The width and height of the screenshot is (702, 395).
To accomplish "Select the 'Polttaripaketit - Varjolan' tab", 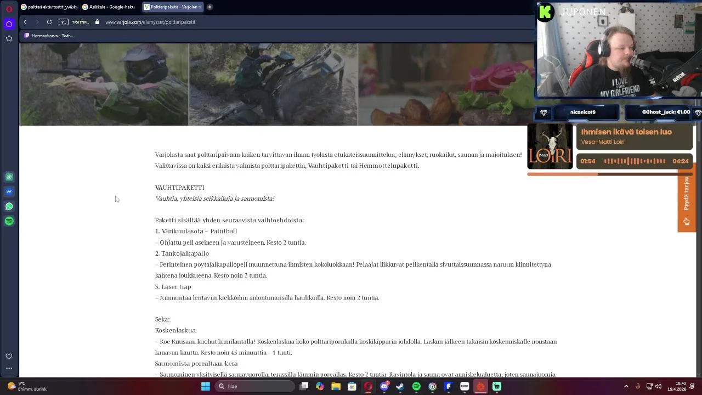I will point(173,7).
